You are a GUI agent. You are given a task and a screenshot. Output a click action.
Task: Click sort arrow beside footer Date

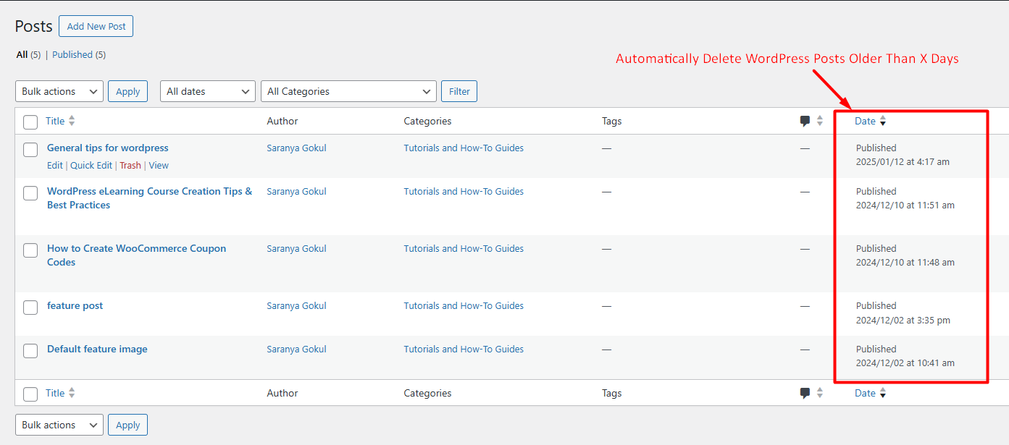click(x=883, y=394)
